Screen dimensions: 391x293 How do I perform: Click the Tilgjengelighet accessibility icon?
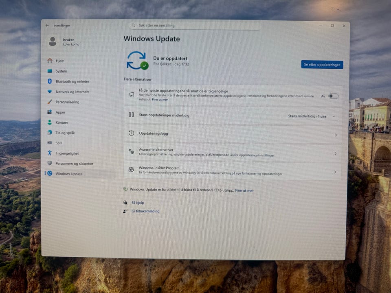pyautogui.click(x=50, y=153)
